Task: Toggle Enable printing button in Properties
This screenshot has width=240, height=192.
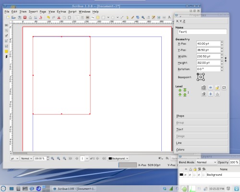Action: pyautogui.click(x=217, y=94)
